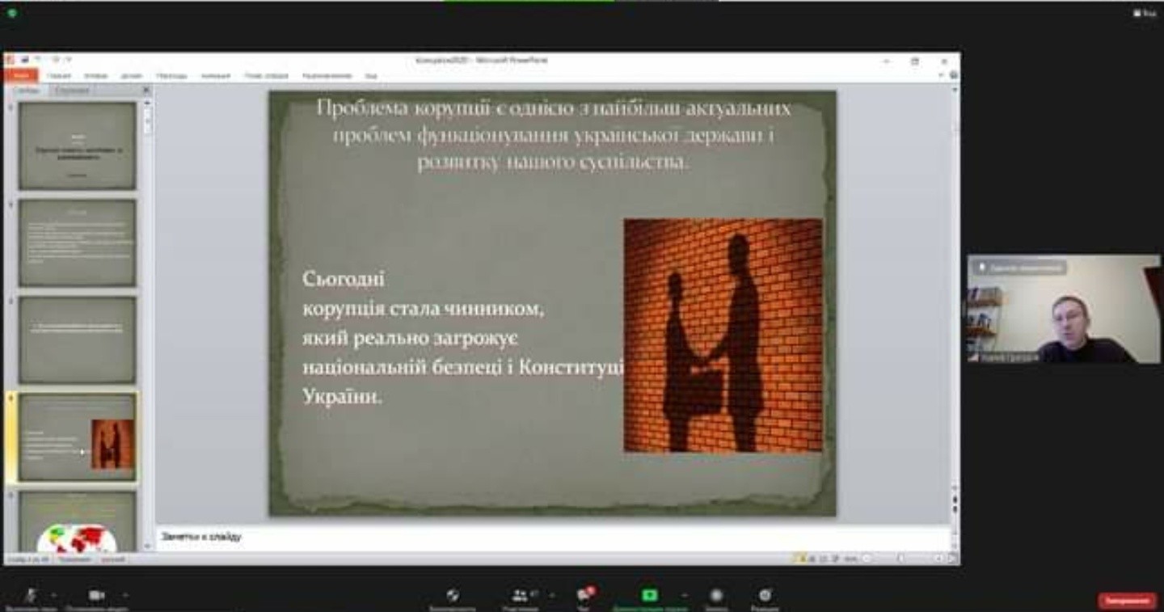Open the Zoom Reactions menu
This screenshot has width=1164, height=612.
765,597
